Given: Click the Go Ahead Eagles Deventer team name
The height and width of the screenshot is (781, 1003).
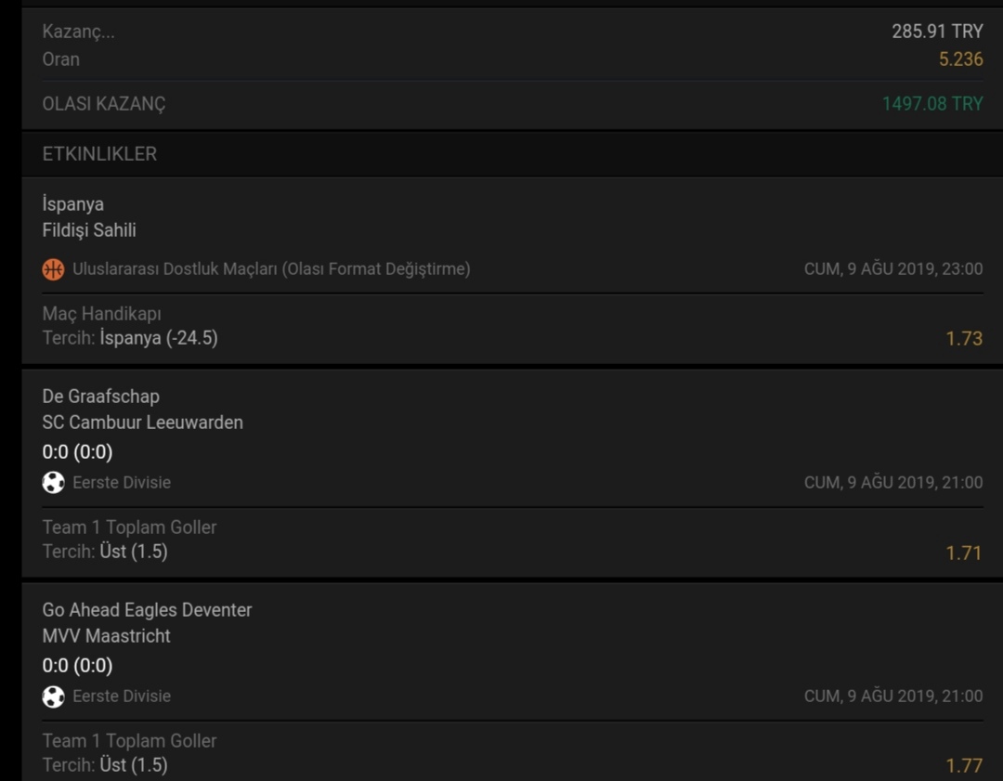Looking at the screenshot, I should tap(147, 610).
